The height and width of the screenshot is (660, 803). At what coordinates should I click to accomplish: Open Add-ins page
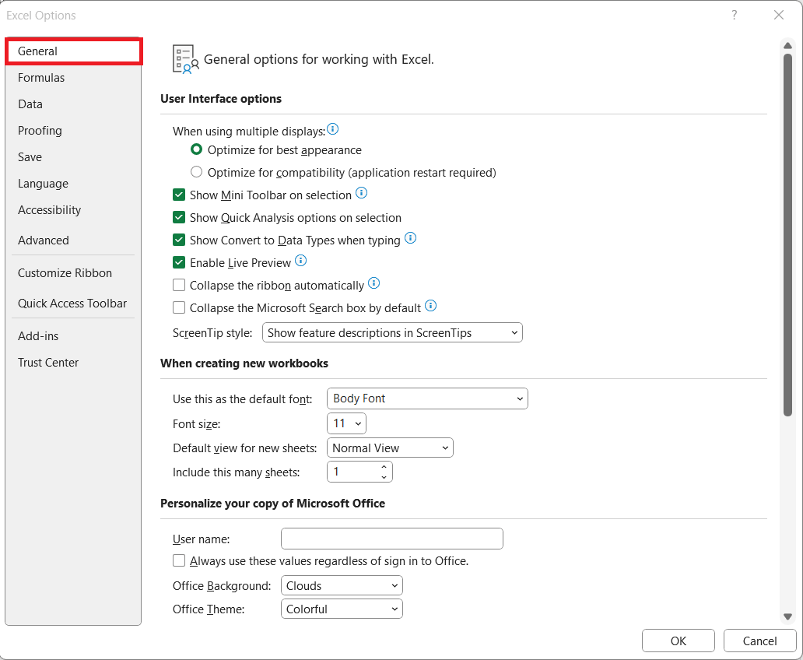point(74,336)
